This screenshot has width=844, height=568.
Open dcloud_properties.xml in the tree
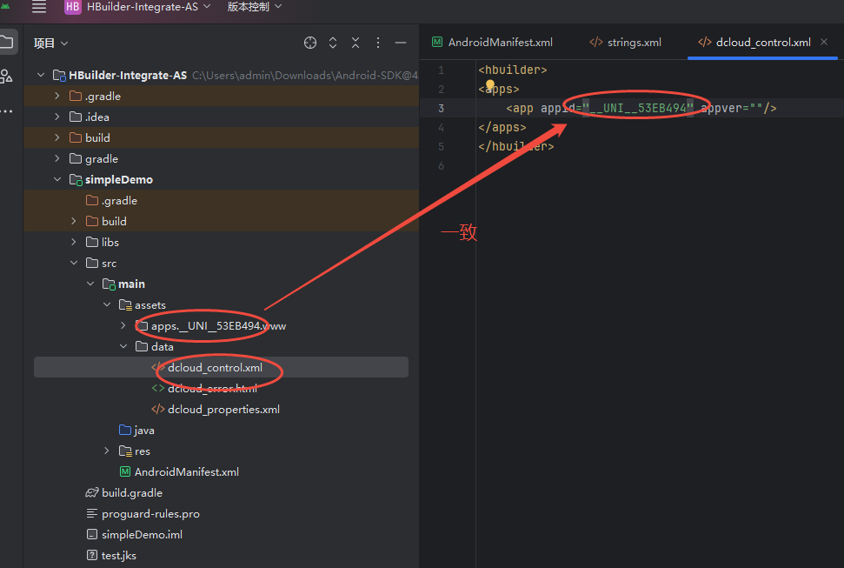tap(216, 409)
